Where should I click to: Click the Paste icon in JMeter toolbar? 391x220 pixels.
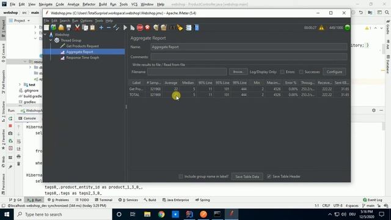coord(92,28)
